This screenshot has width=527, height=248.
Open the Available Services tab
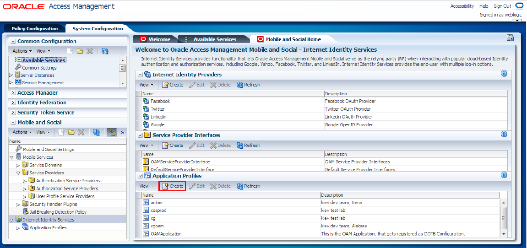(x=215, y=39)
